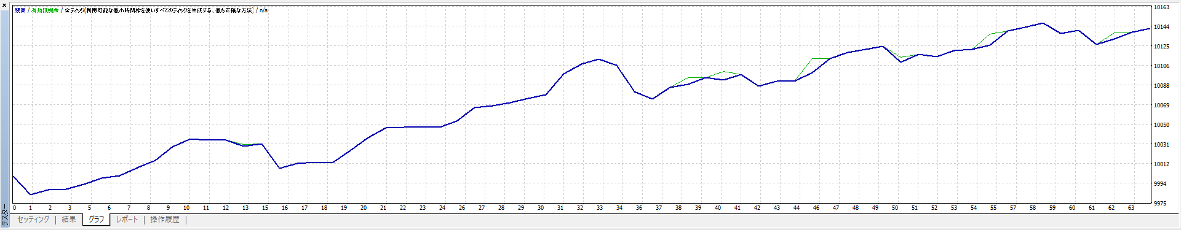Click the balance curve low point at trade 1
This screenshot has height=230, width=1181.
[31, 194]
